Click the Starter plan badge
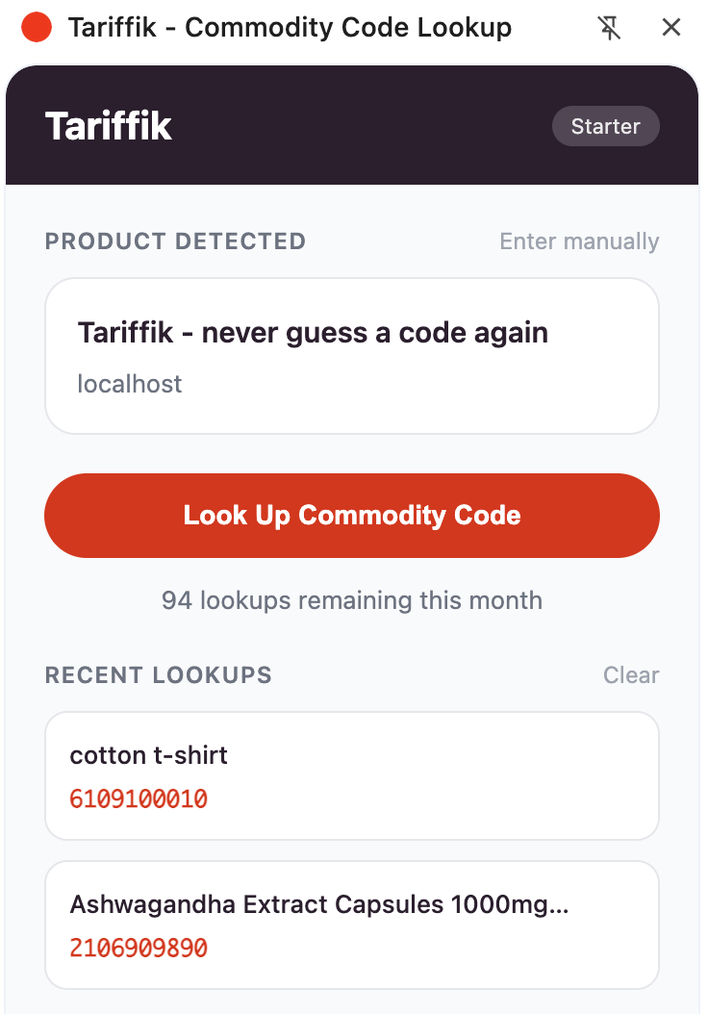Viewport: 708px width, 1014px height. point(605,126)
